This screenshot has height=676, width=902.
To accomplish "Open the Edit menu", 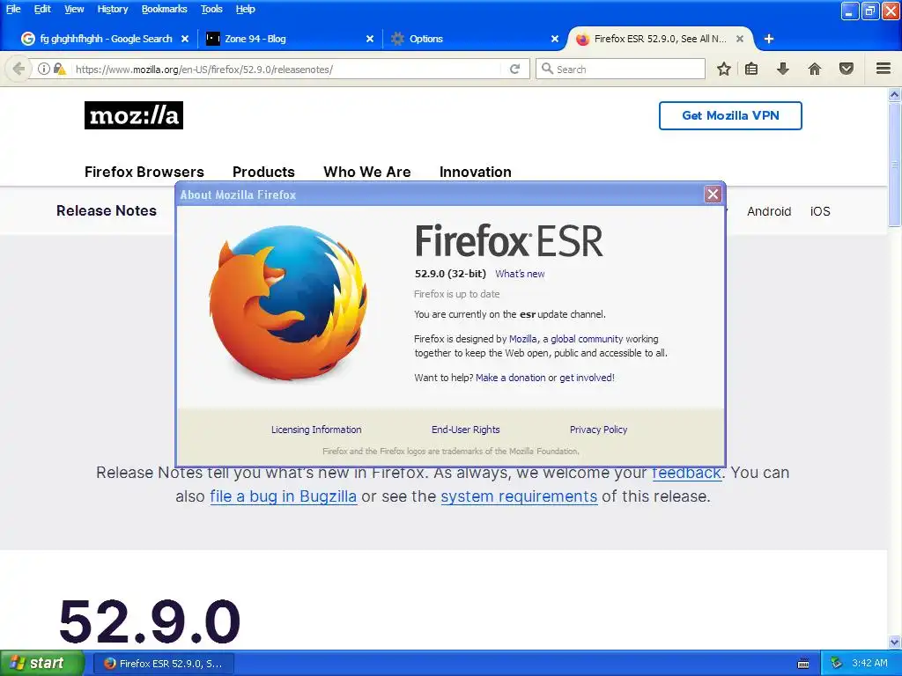I will click(42, 9).
